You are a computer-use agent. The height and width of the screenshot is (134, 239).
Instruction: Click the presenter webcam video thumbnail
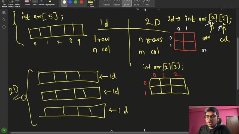pos(214,120)
